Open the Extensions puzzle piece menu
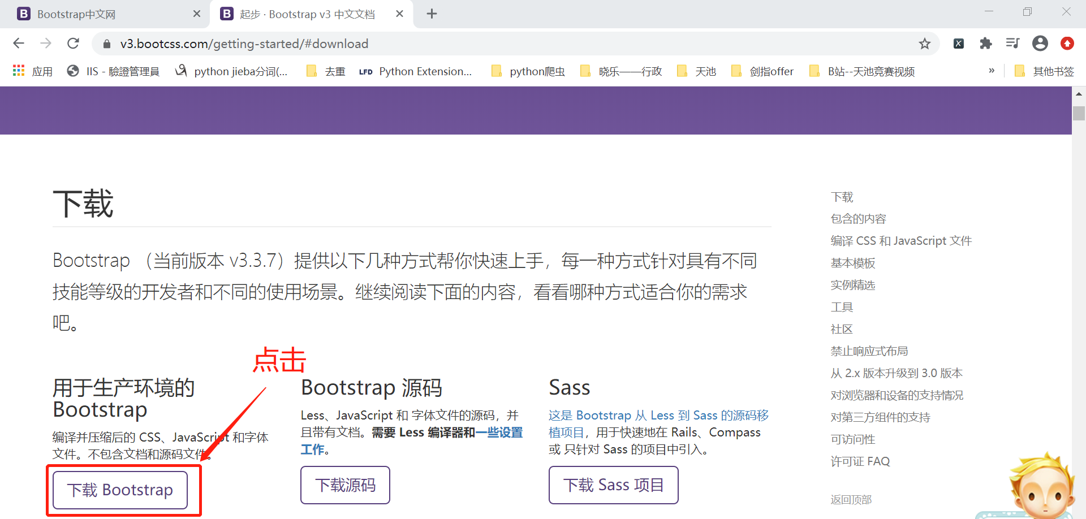Screen dimensions: 1086x519 point(986,44)
